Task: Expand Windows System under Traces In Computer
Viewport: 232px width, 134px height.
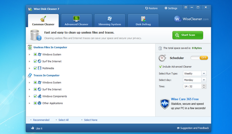Action: (x=30, y=83)
